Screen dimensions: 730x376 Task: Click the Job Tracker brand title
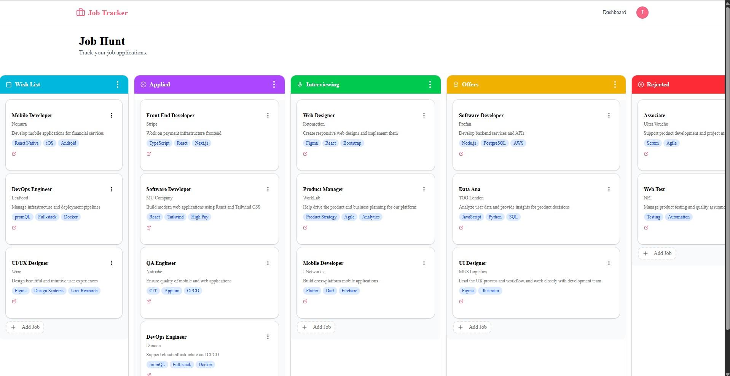108,13
